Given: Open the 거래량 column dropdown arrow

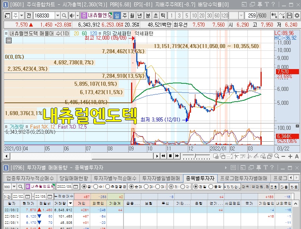Looking at the screenshot, I should pyautogui.click(x=70, y=203).
